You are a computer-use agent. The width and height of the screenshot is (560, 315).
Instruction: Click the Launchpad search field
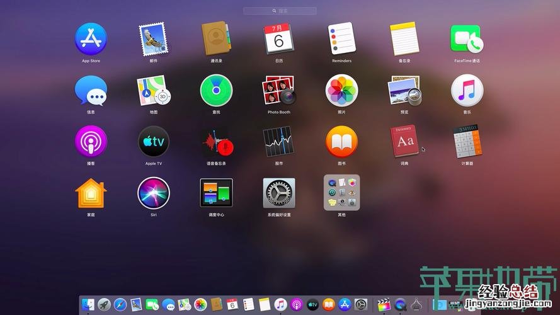(x=280, y=11)
